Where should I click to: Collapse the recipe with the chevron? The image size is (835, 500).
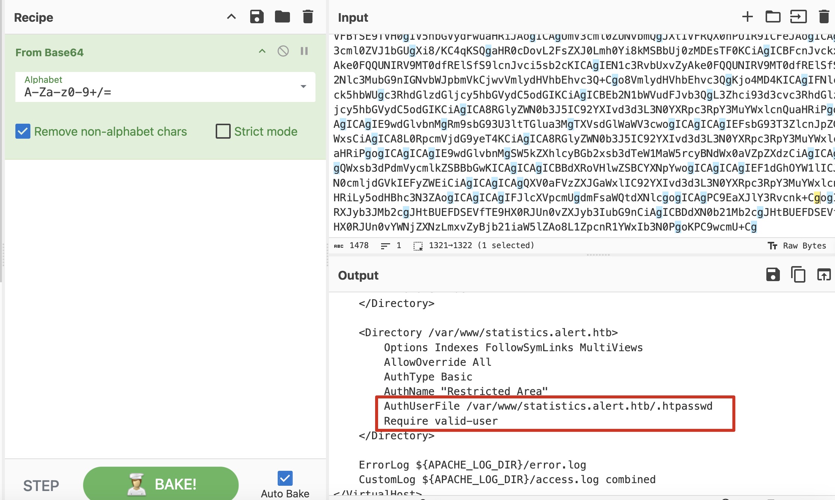click(x=231, y=17)
